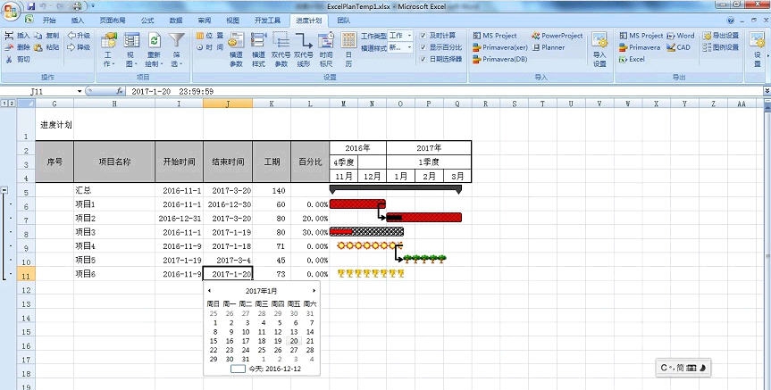The image size is (771, 390).
Task: Open 图例设置 legend settings
Action: 721,47
